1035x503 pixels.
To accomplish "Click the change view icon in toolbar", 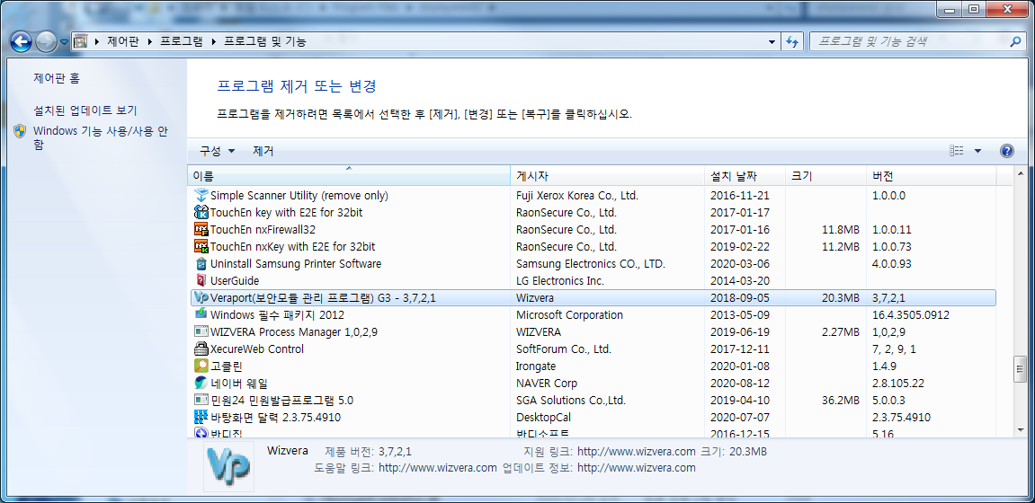I will tap(957, 151).
